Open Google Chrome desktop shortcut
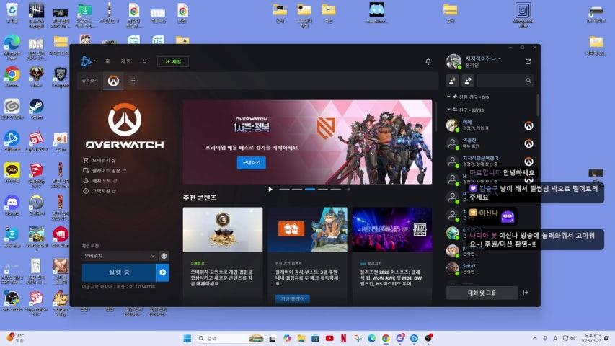Viewport: 615px width, 346px height. pyautogui.click(x=12, y=76)
